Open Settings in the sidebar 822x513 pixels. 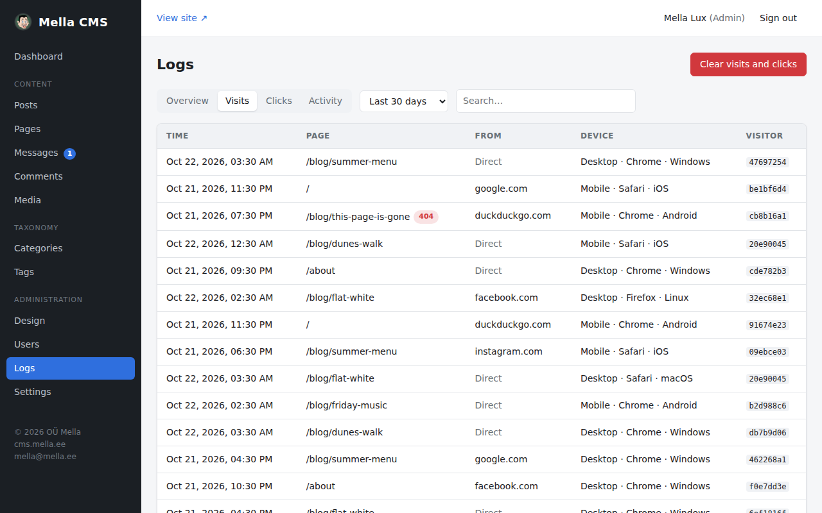pos(71,392)
